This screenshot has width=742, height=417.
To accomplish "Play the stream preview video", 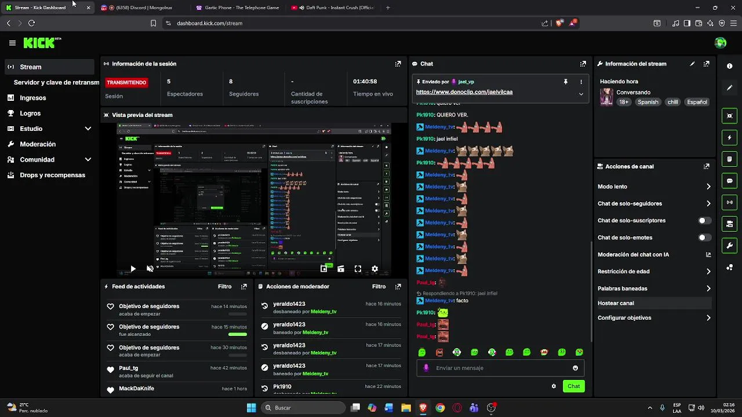I will (x=133, y=269).
